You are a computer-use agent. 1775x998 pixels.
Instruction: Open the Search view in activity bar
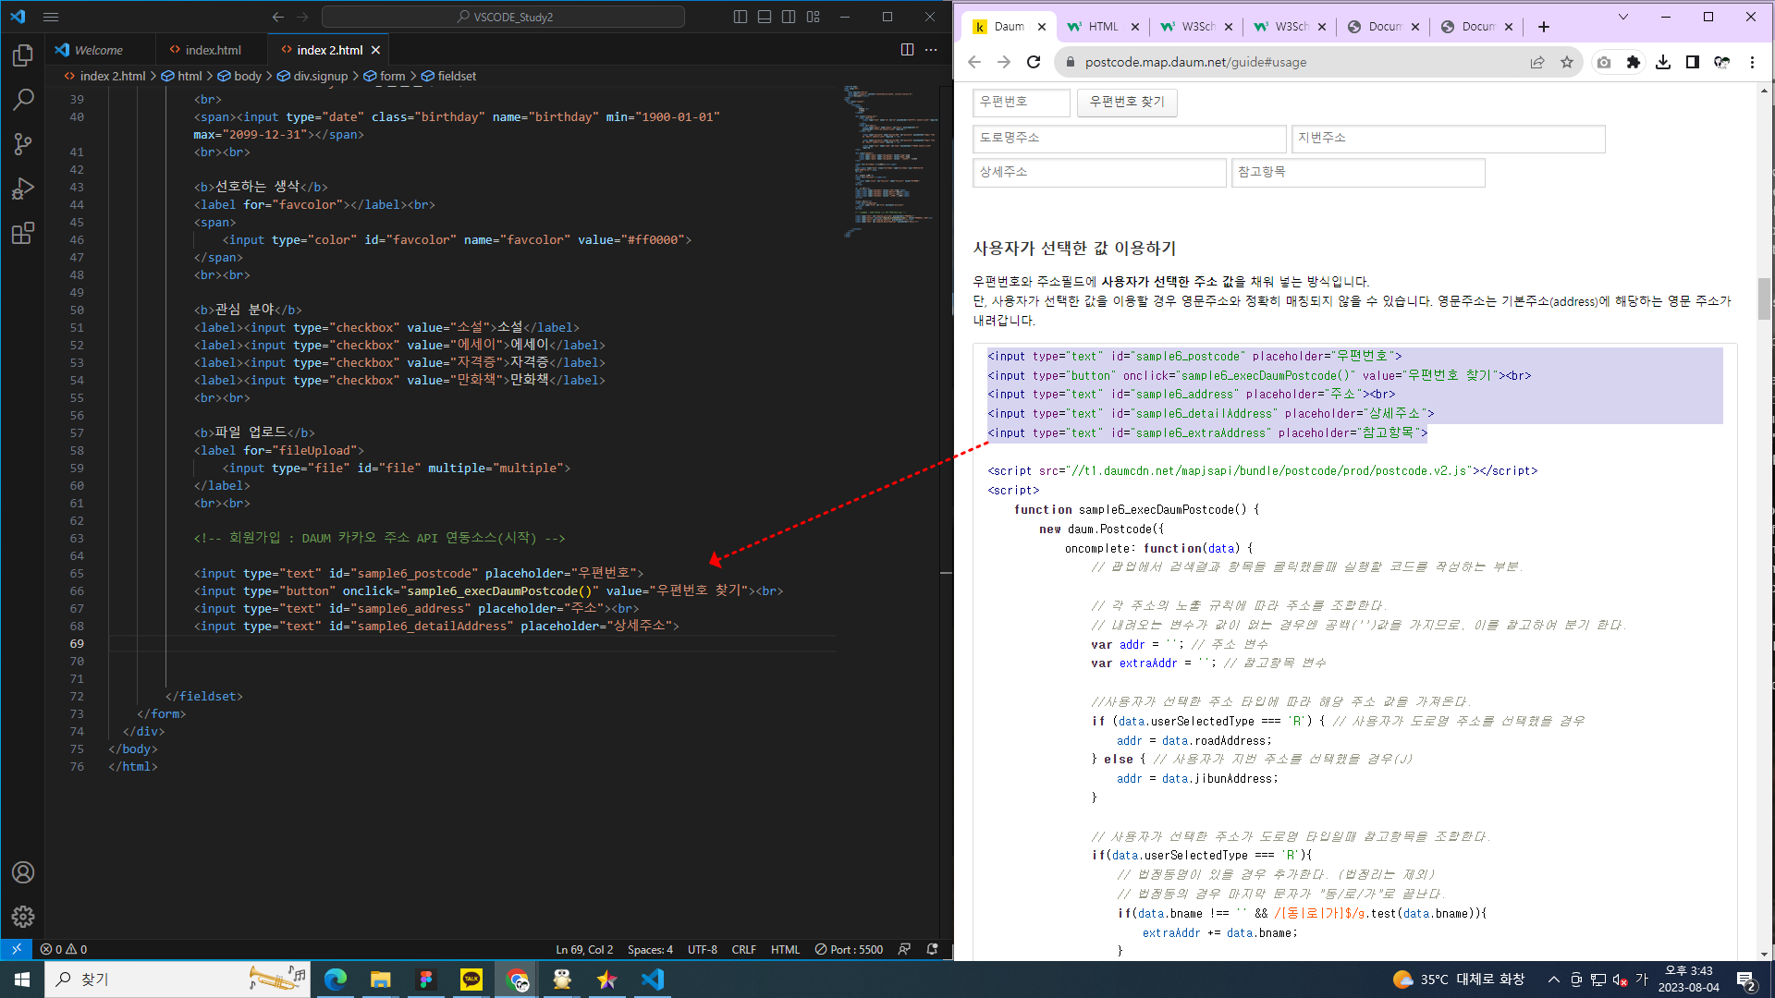coord(23,100)
